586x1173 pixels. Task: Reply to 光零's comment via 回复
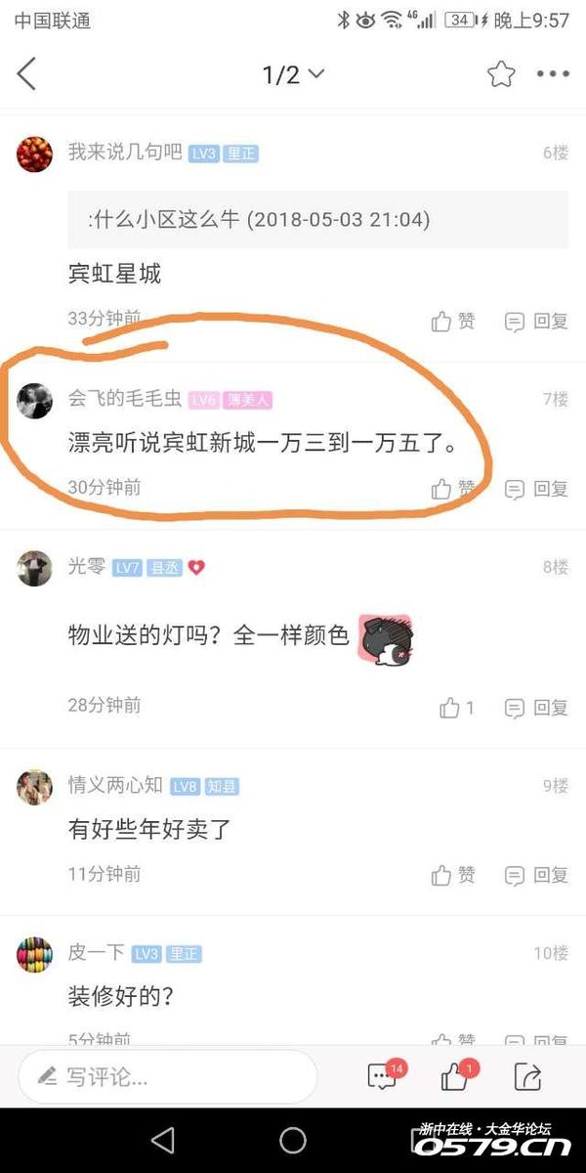(x=536, y=707)
